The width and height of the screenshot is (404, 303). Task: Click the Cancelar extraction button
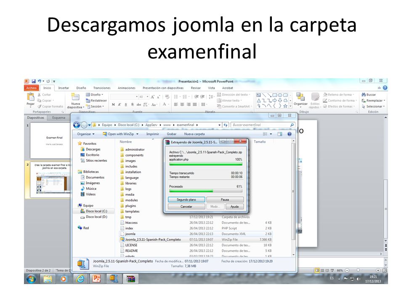(186, 207)
